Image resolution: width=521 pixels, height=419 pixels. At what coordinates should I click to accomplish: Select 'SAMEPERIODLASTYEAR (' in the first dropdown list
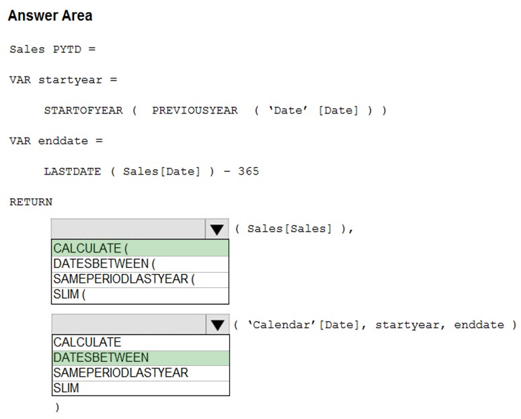141,279
